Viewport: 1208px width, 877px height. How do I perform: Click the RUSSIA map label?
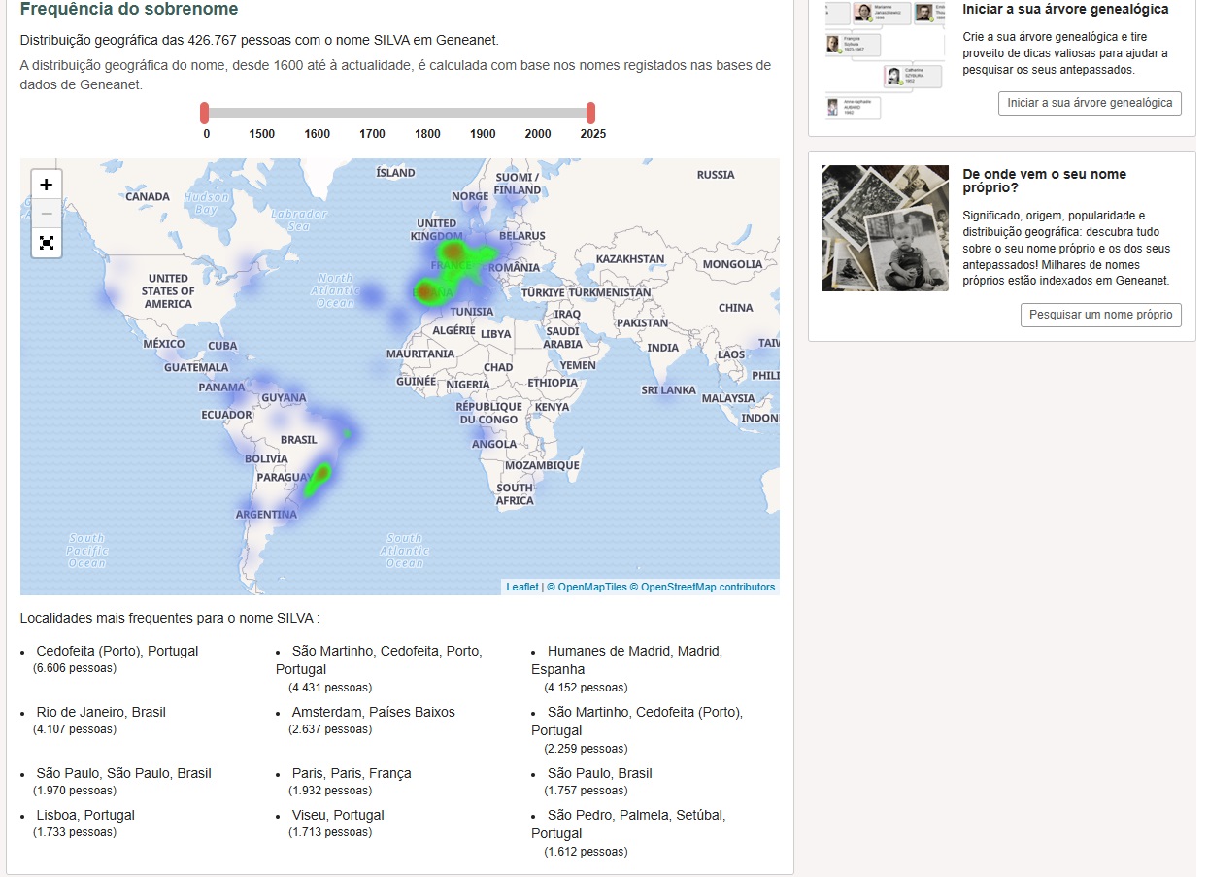[716, 175]
